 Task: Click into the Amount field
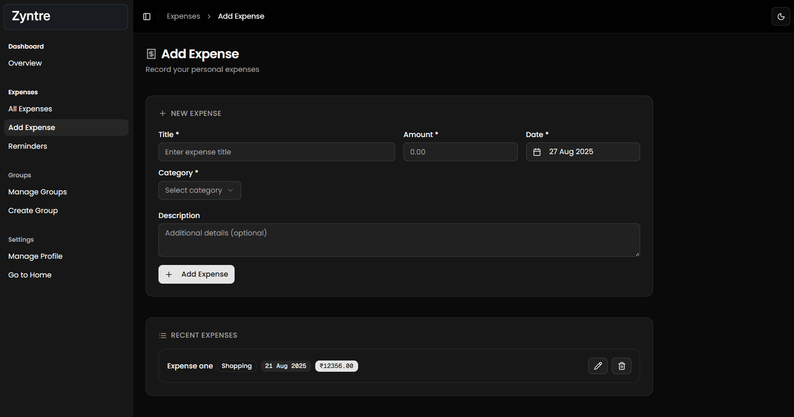(x=460, y=152)
